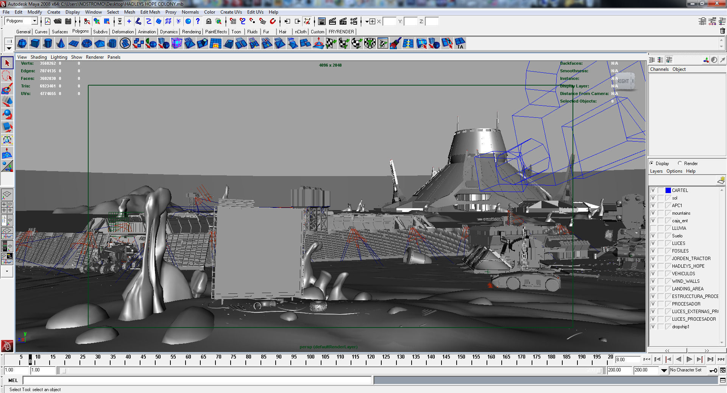Switch to the Rendering shelf tab

pos(192,32)
